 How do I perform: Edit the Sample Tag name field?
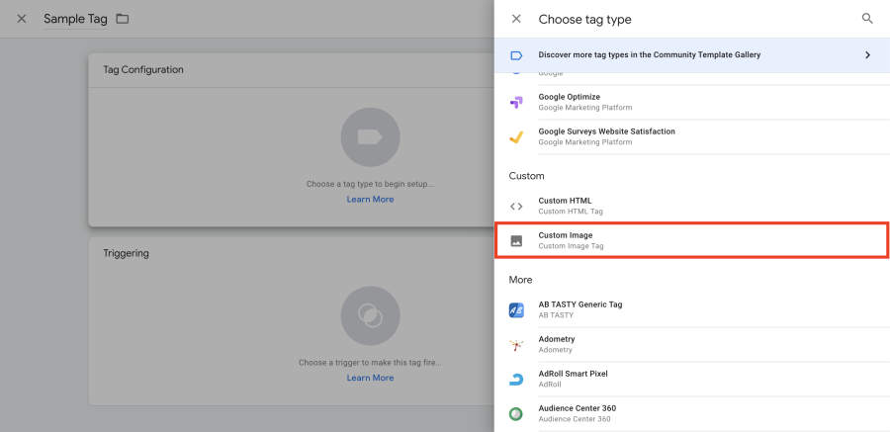point(75,19)
